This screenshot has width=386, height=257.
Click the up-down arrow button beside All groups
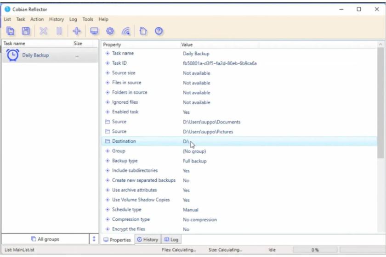(x=94, y=239)
